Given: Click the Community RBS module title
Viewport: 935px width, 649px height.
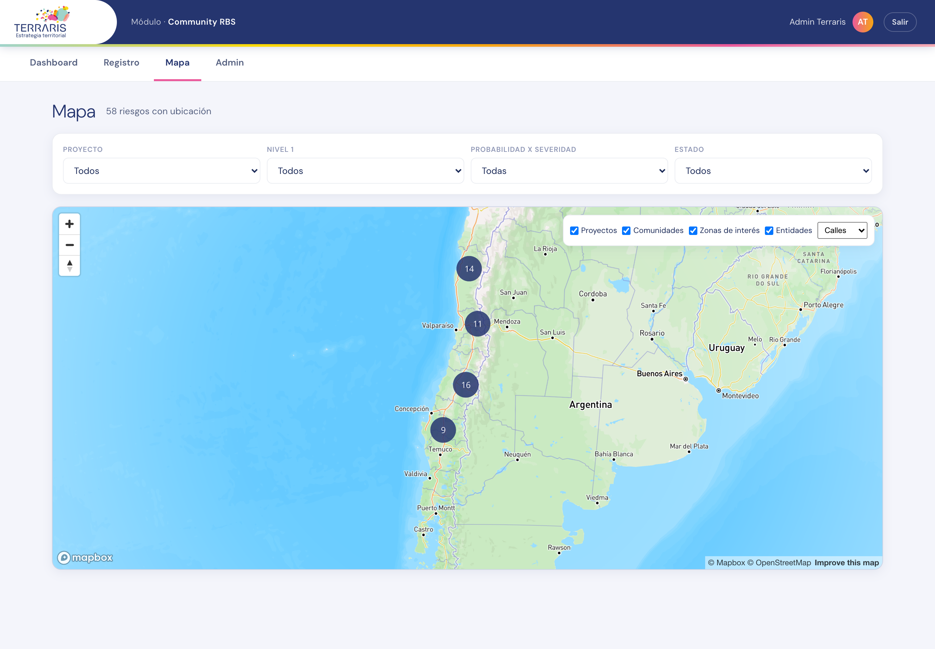Looking at the screenshot, I should [x=202, y=22].
